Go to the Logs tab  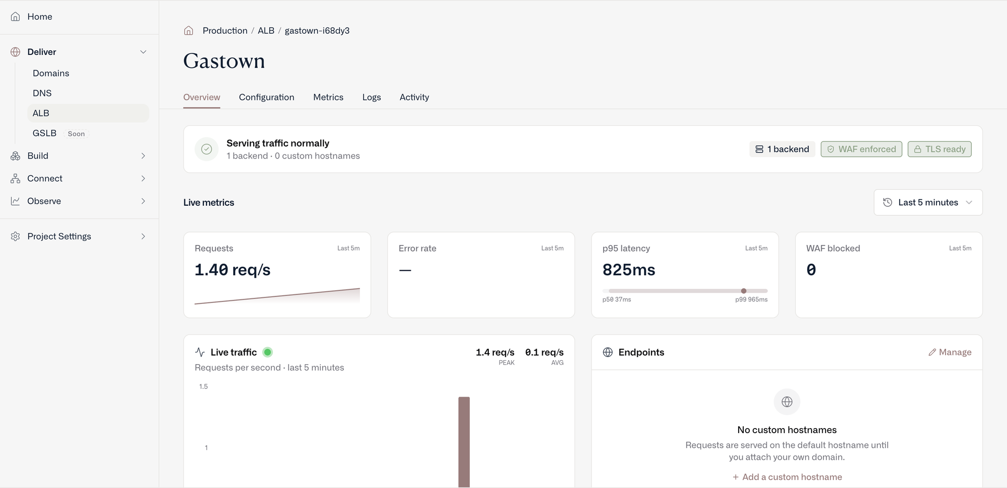click(372, 97)
